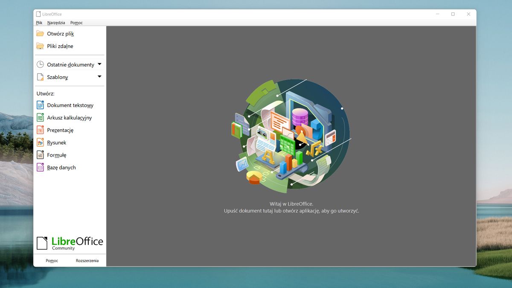Open the Narzędzia menu

pos(56,23)
